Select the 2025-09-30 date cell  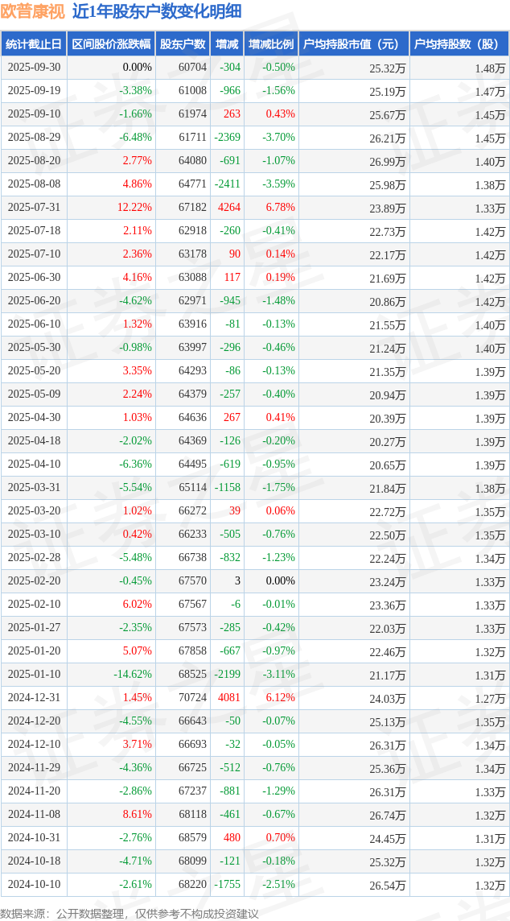pyautogui.click(x=34, y=68)
